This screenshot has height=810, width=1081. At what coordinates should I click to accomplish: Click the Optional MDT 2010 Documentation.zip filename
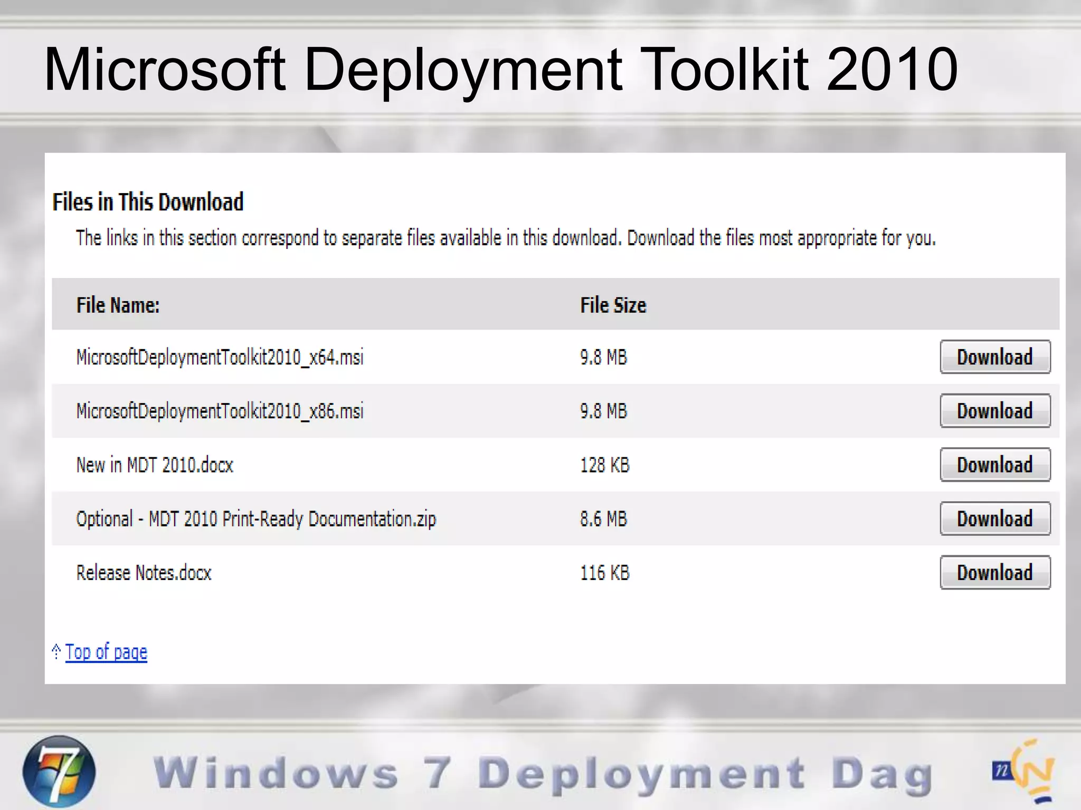pos(256,519)
